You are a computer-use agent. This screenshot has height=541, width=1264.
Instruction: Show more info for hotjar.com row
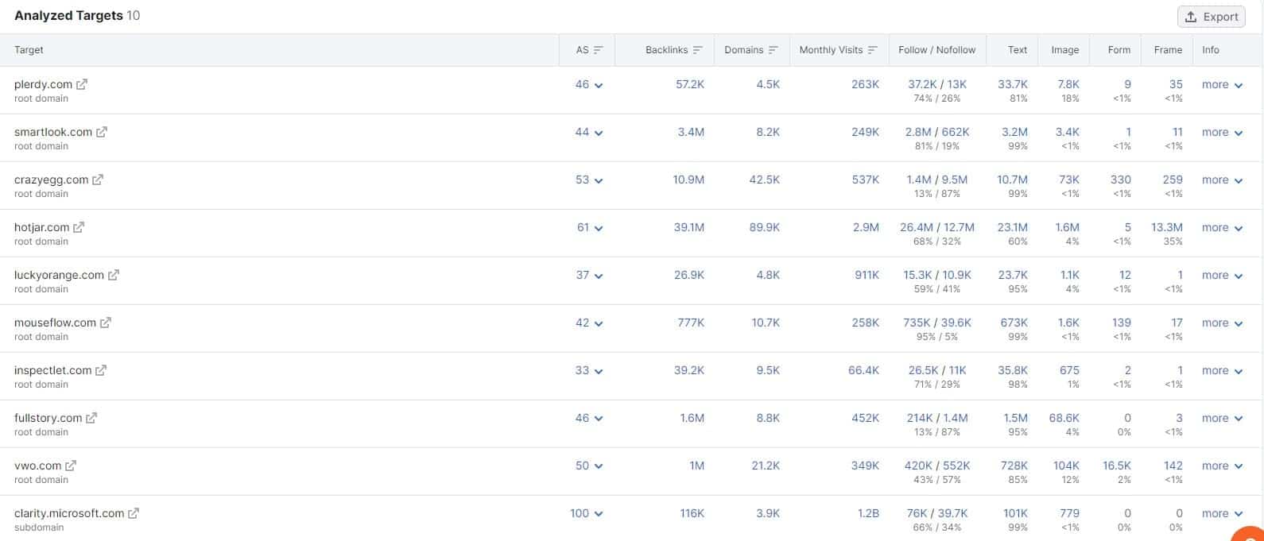[1222, 227]
